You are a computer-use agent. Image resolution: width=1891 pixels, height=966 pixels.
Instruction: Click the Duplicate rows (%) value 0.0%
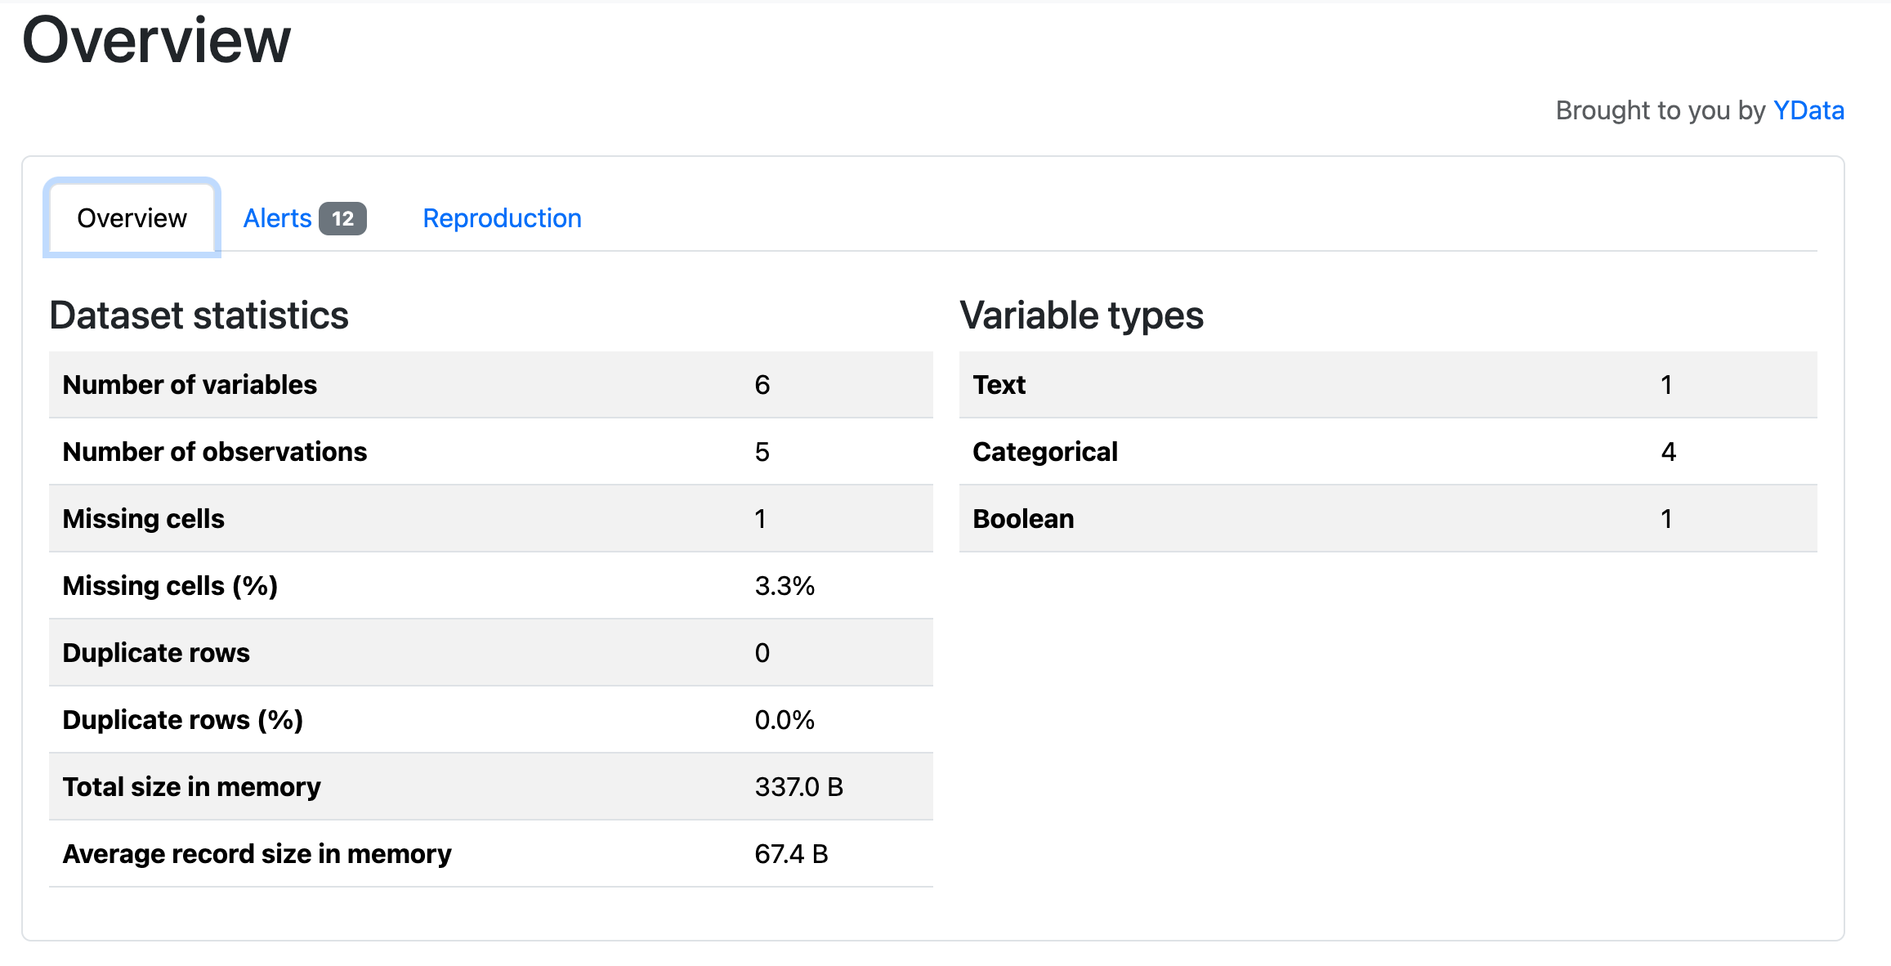[x=784, y=720]
